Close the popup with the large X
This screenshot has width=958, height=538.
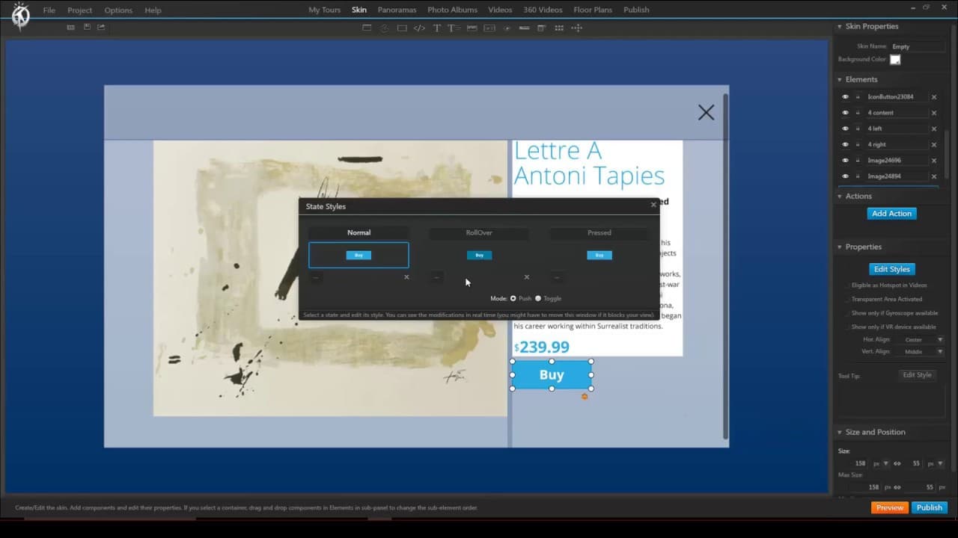(x=706, y=112)
